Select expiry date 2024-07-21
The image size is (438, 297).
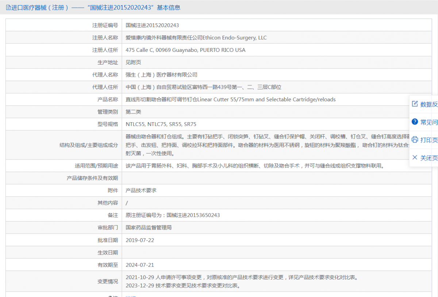tap(140, 265)
